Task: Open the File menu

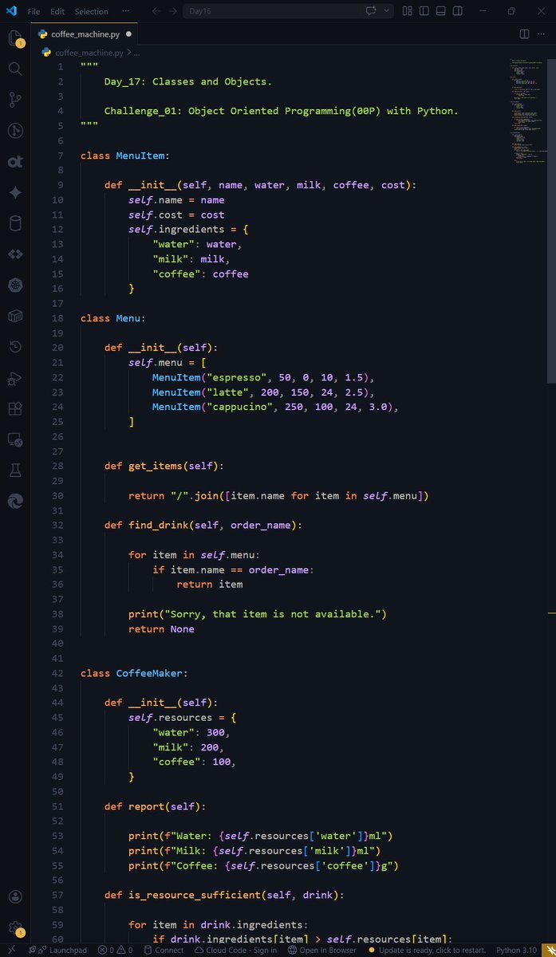Action: [x=34, y=11]
